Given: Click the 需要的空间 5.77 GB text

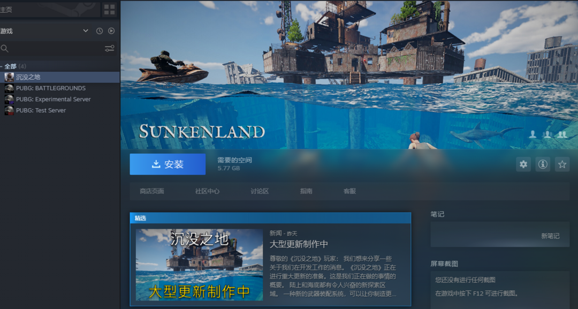Looking at the screenshot, I should tap(234, 164).
